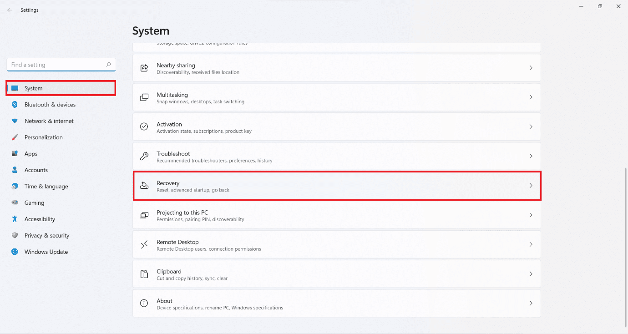Select the Gaming category in sidebar

pos(34,203)
